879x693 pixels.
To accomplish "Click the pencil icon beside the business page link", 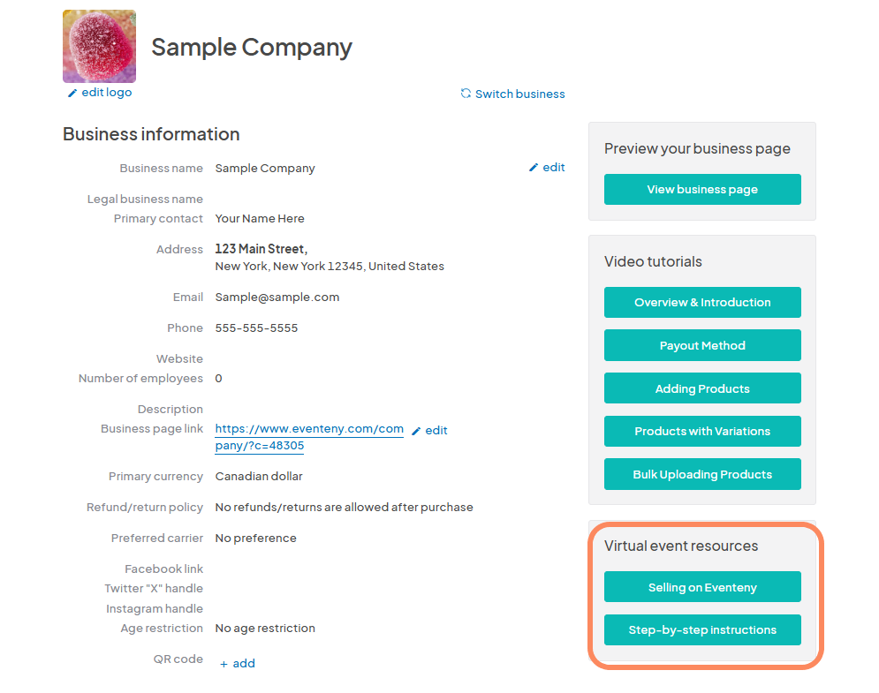I will coord(415,430).
